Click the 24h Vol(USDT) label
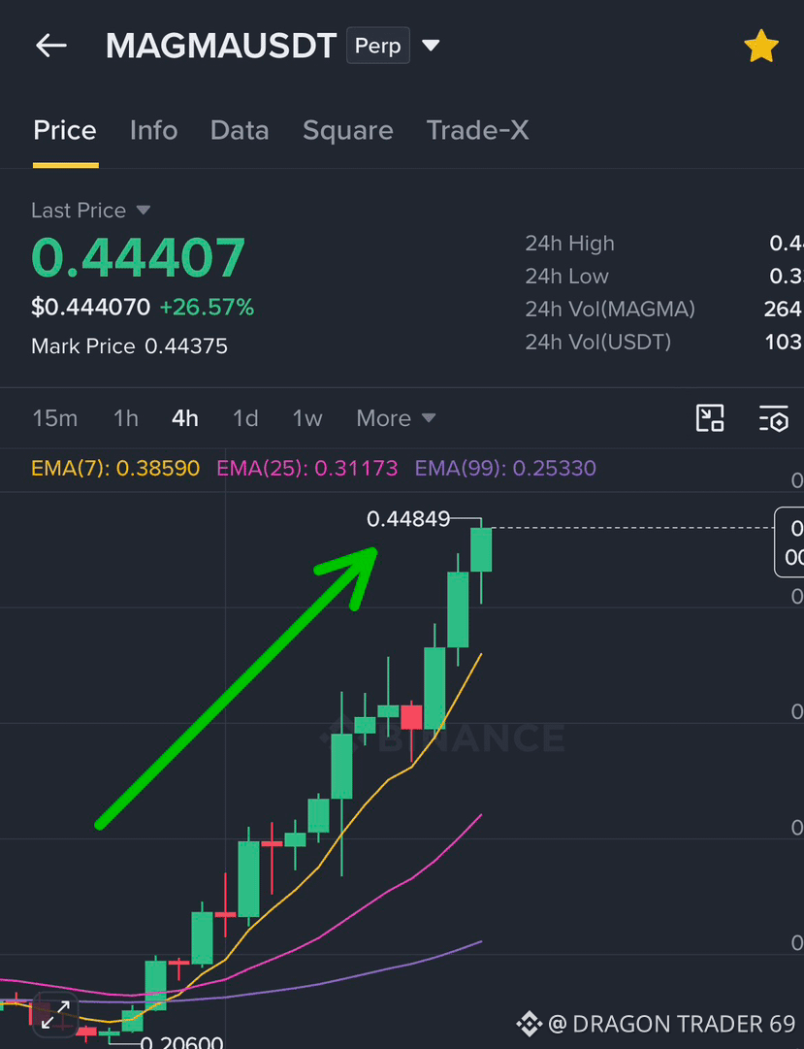This screenshot has width=804, height=1049. pyautogui.click(x=598, y=342)
